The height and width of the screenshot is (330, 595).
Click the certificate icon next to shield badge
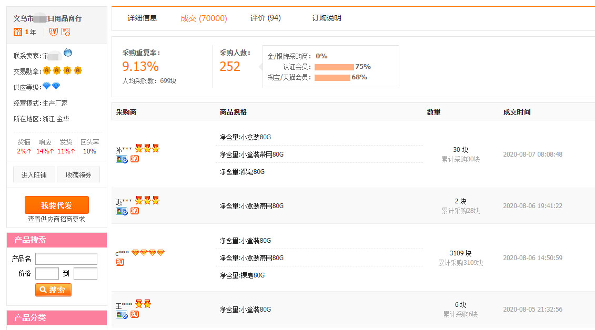tap(66, 32)
